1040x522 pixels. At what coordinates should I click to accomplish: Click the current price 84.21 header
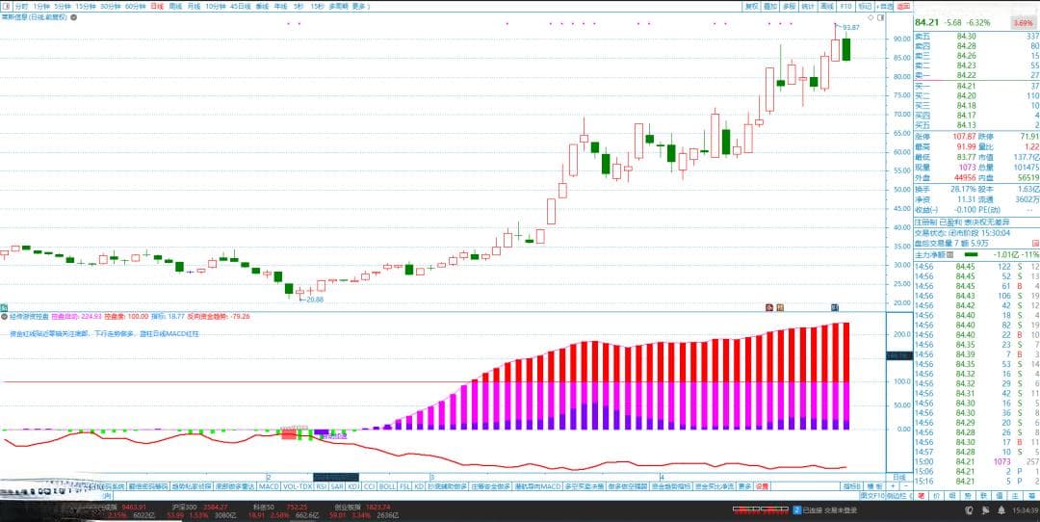[x=927, y=22]
